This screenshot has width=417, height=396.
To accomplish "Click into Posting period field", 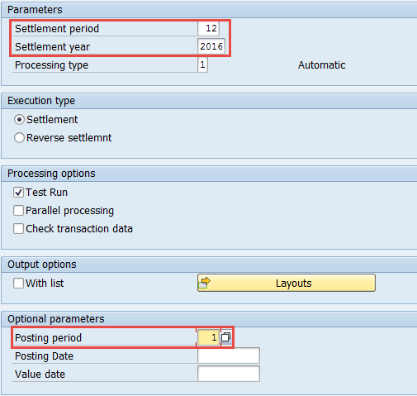I will tap(208, 337).
